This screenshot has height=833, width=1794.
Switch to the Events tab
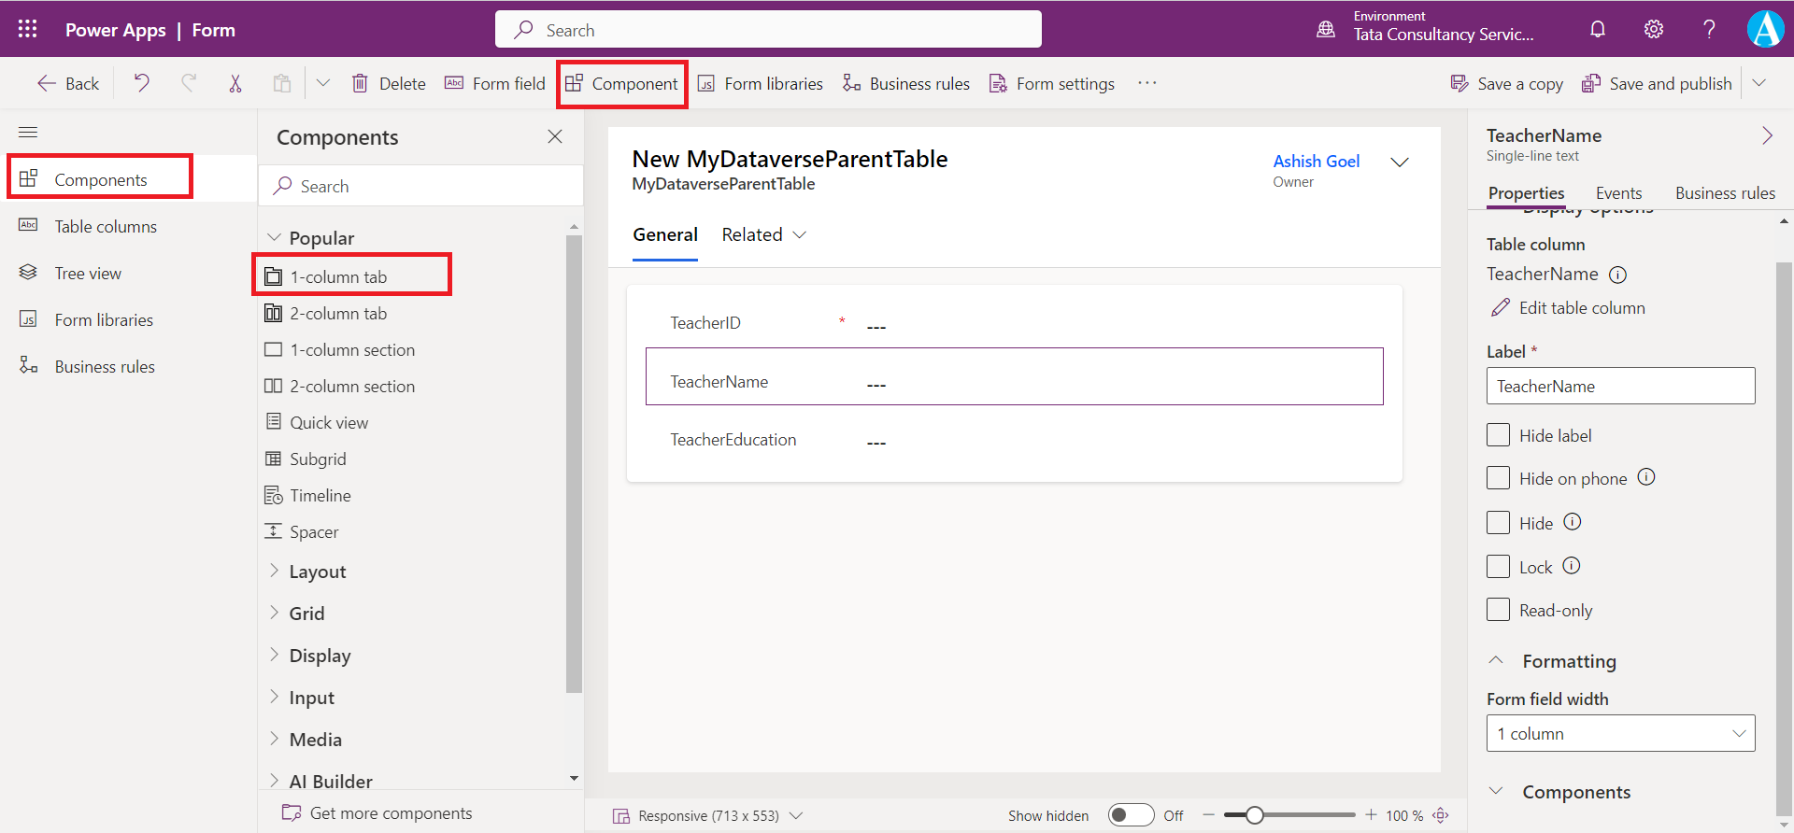(1618, 193)
